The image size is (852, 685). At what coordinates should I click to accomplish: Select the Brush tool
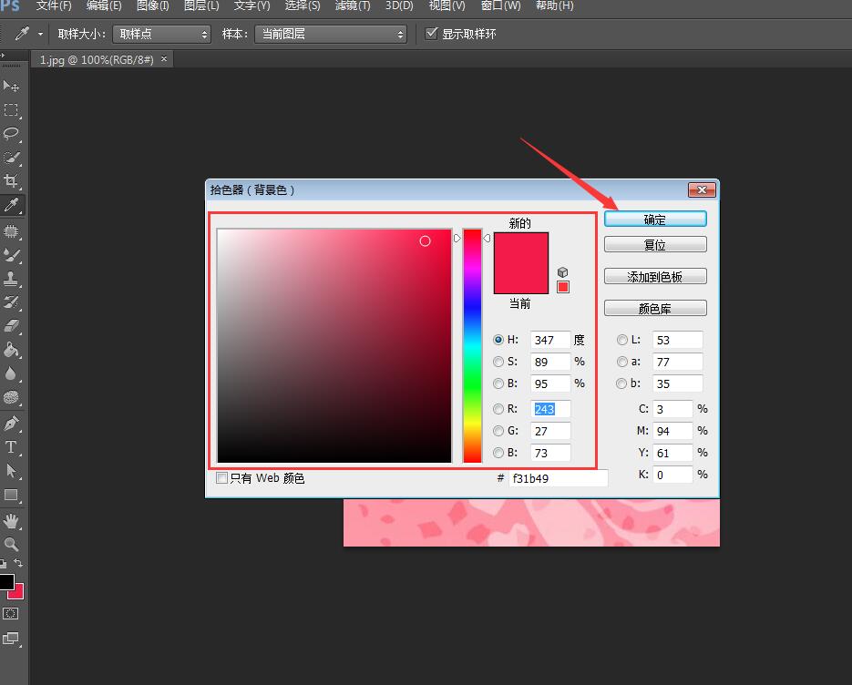coord(11,255)
